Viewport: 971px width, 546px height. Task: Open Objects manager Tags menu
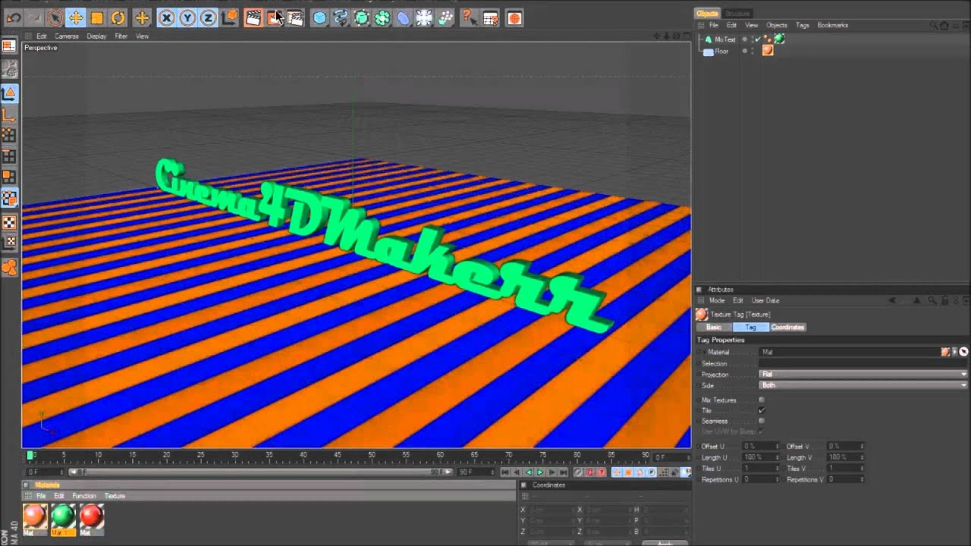tap(803, 25)
